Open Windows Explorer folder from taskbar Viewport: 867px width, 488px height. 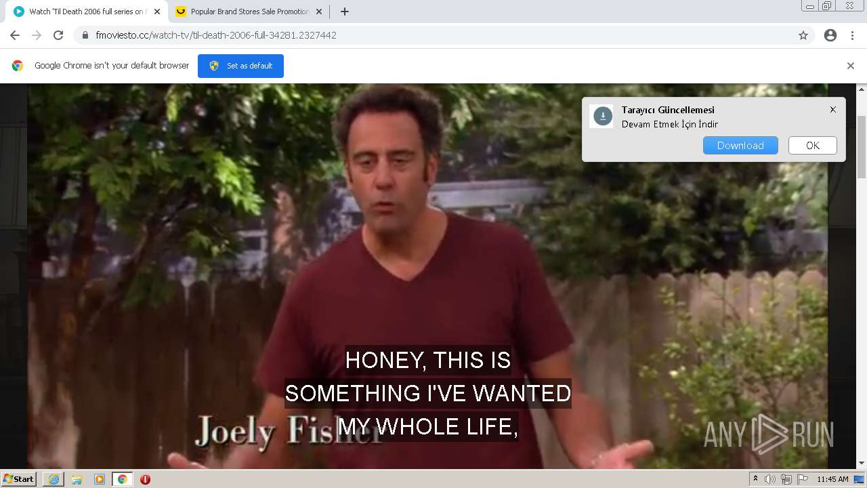tap(77, 479)
